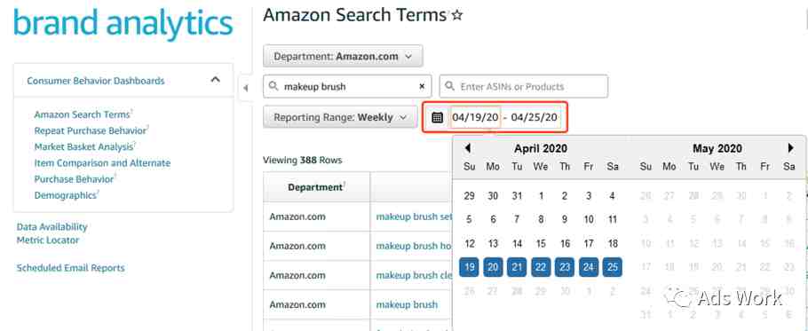Collapse the left sidebar panel arrow

click(245, 88)
